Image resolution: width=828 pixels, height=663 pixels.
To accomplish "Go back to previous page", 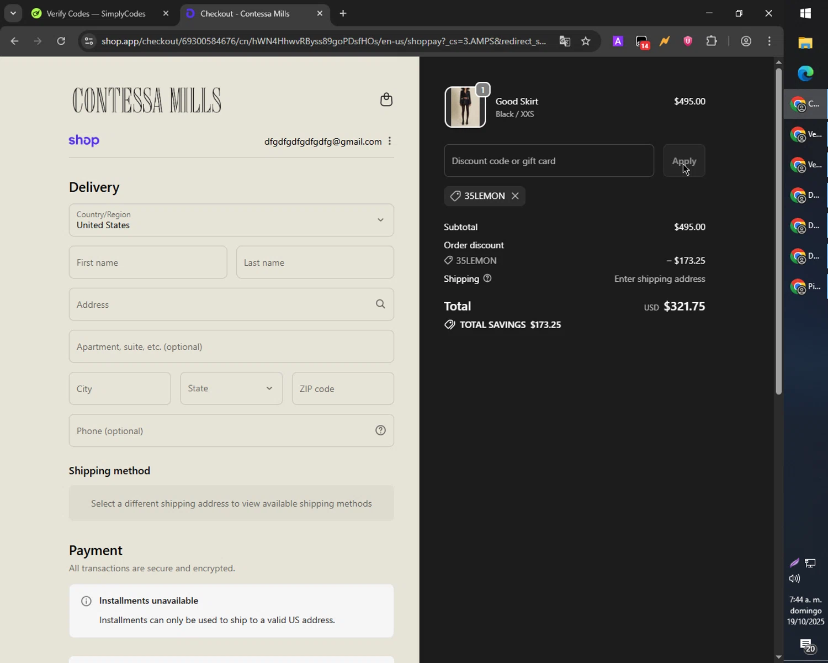I will (15, 41).
